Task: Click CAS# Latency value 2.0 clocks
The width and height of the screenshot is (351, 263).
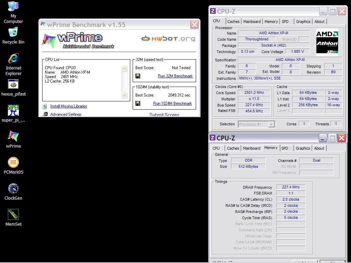Action: (x=291, y=199)
